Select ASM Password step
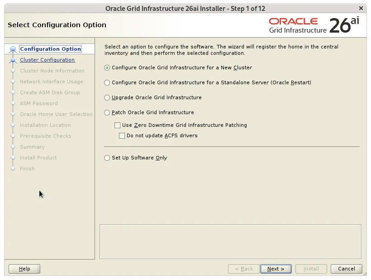Screen dimensions: 371x280 39,103
